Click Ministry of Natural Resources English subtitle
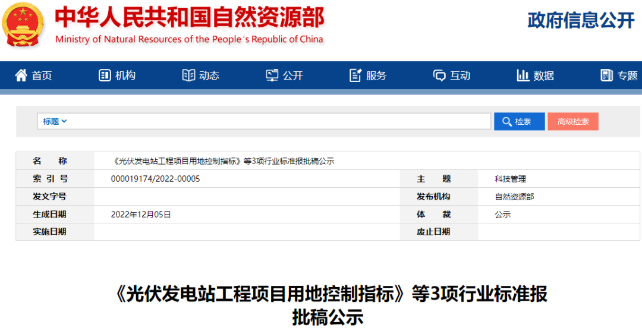Image resolution: width=642 pixels, height=331 pixels. coord(189,39)
